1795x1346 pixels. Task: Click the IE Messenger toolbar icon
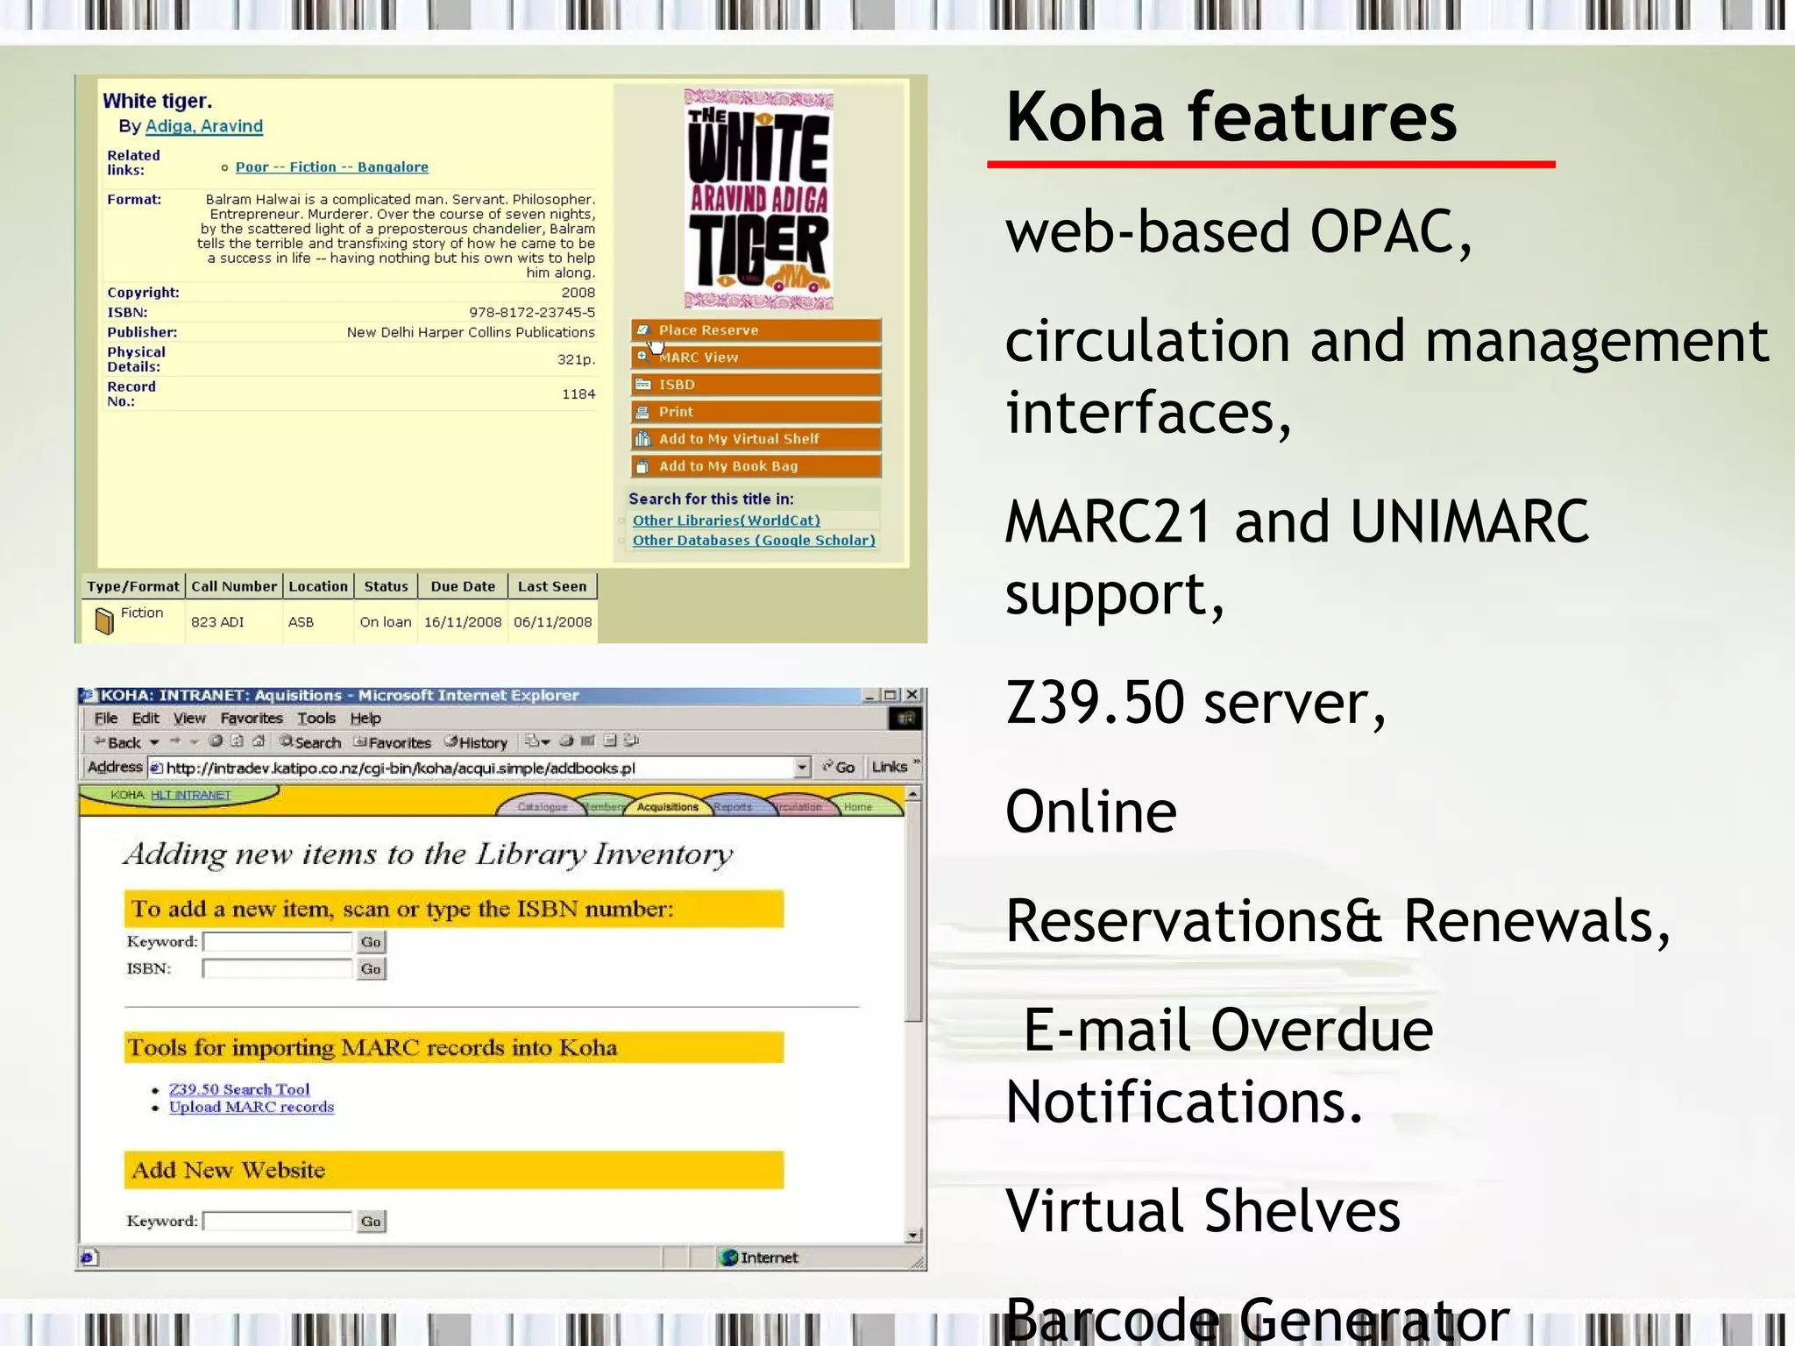pos(630,740)
